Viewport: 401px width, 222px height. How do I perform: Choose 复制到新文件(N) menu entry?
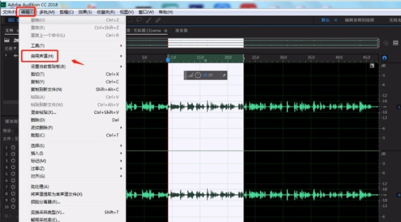73,89
